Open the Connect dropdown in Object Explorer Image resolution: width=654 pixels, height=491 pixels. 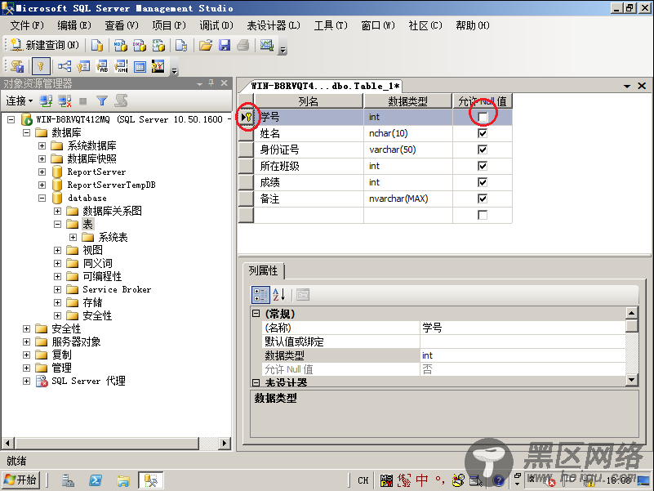coord(19,100)
